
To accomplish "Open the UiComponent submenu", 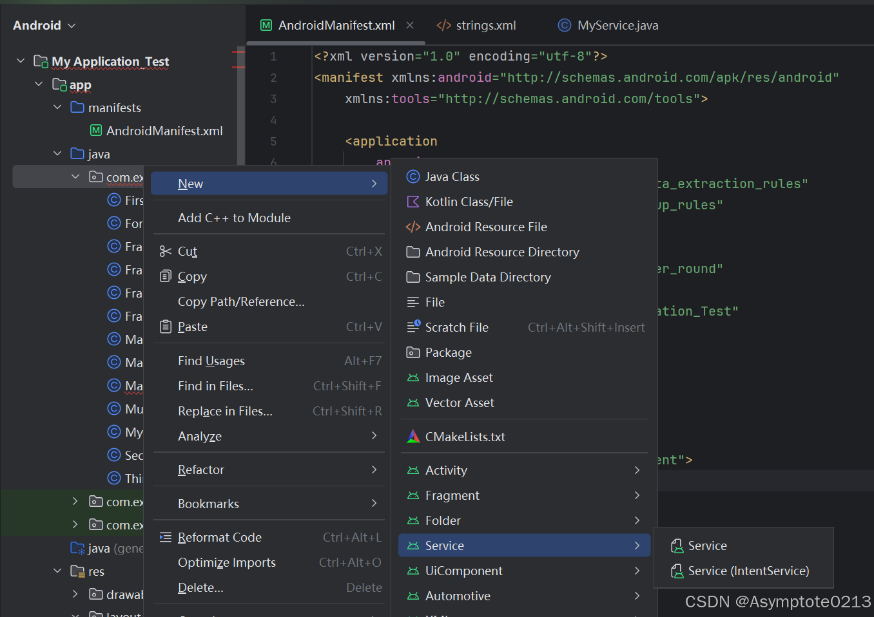I will pos(524,571).
